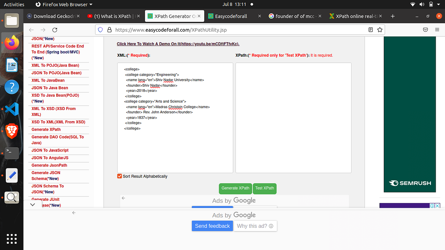Click inside the XPath result text area

tap(293, 117)
